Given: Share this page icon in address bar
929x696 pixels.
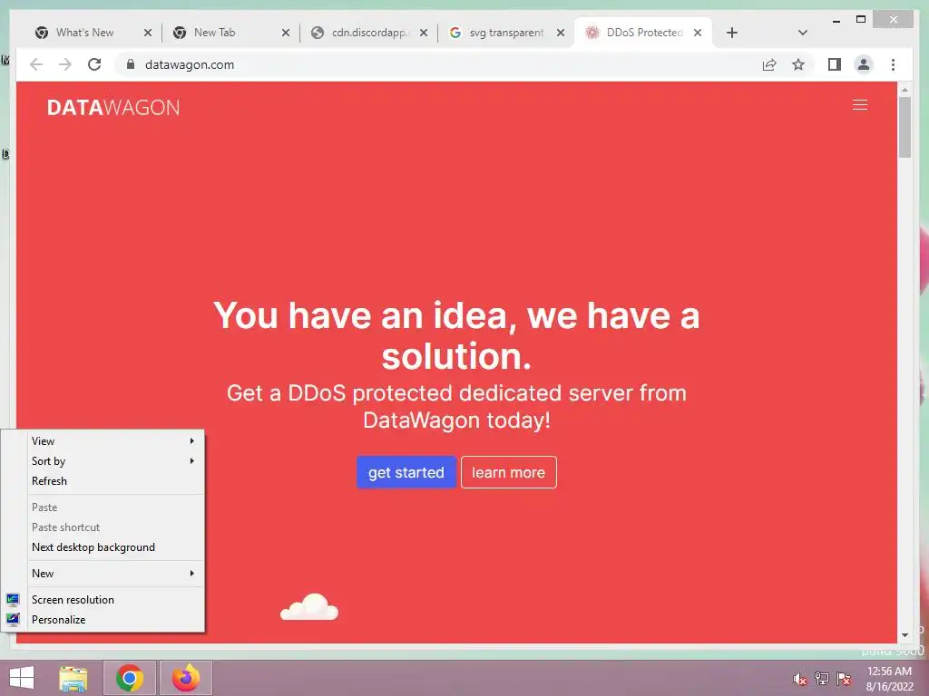Looking at the screenshot, I should [x=769, y=64].
